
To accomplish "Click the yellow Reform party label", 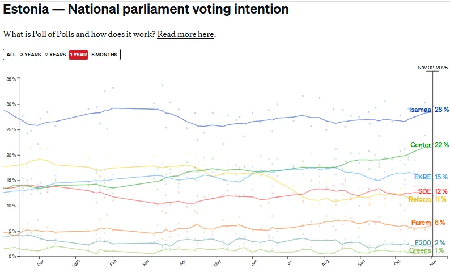I will click(419, 199).
